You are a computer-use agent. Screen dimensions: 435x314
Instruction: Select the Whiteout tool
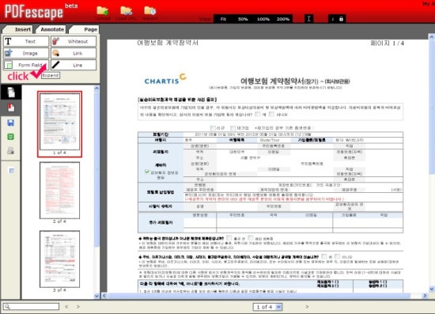click(74, 41)
